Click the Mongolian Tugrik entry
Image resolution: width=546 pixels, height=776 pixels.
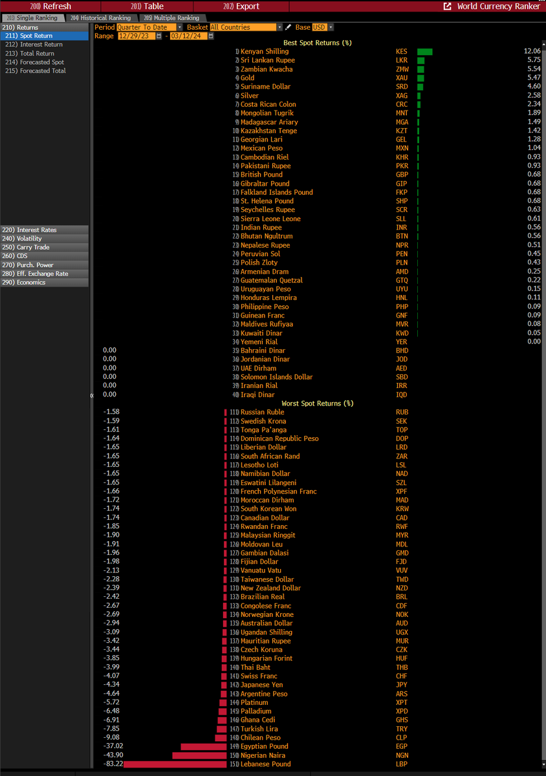click(x=267, y=113)
